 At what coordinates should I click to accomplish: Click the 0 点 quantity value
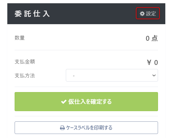(x=152, y=38)
